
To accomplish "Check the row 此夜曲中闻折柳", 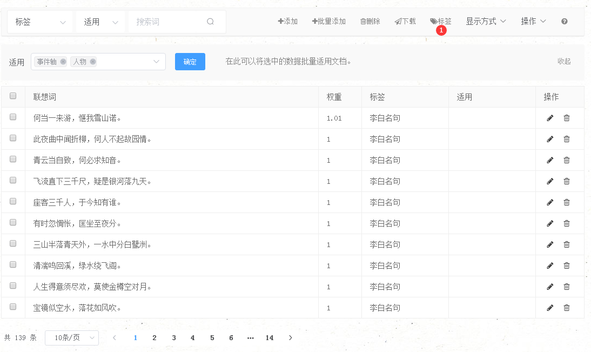I will [13, 138].
